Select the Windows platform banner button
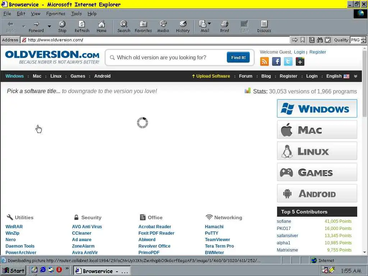 click(317, 109)
